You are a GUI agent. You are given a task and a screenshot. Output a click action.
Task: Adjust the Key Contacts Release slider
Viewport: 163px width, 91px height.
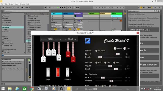click(111, 81)
